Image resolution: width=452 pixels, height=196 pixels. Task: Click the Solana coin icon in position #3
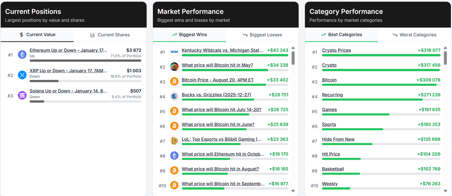(22, 96)
